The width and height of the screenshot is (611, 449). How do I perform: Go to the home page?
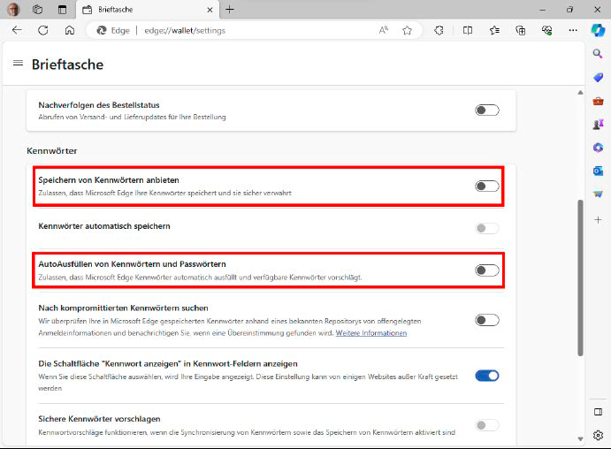point(69,30)
